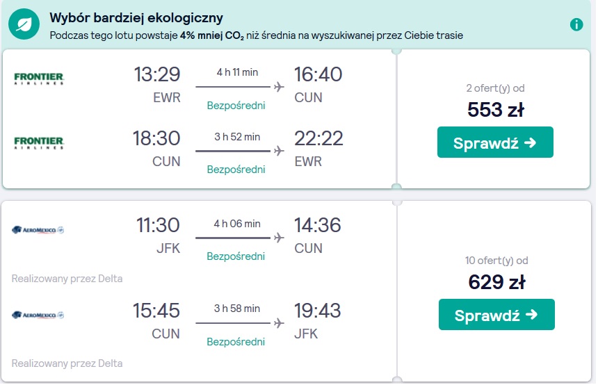598x385 pixels.
Task: Click the '10 ofert(y) od' text
Action: pyautogui.click(x=496, y=261)
